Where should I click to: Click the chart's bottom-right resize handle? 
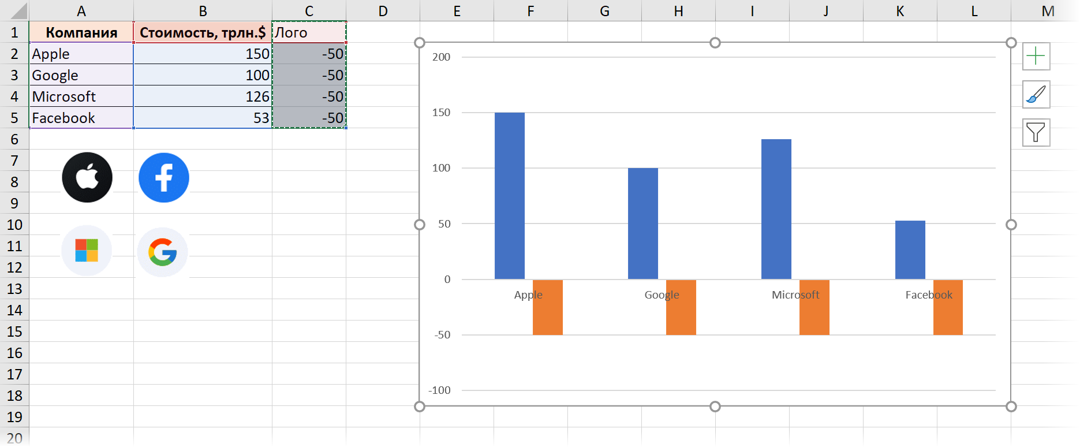(x=1011, y=407)
